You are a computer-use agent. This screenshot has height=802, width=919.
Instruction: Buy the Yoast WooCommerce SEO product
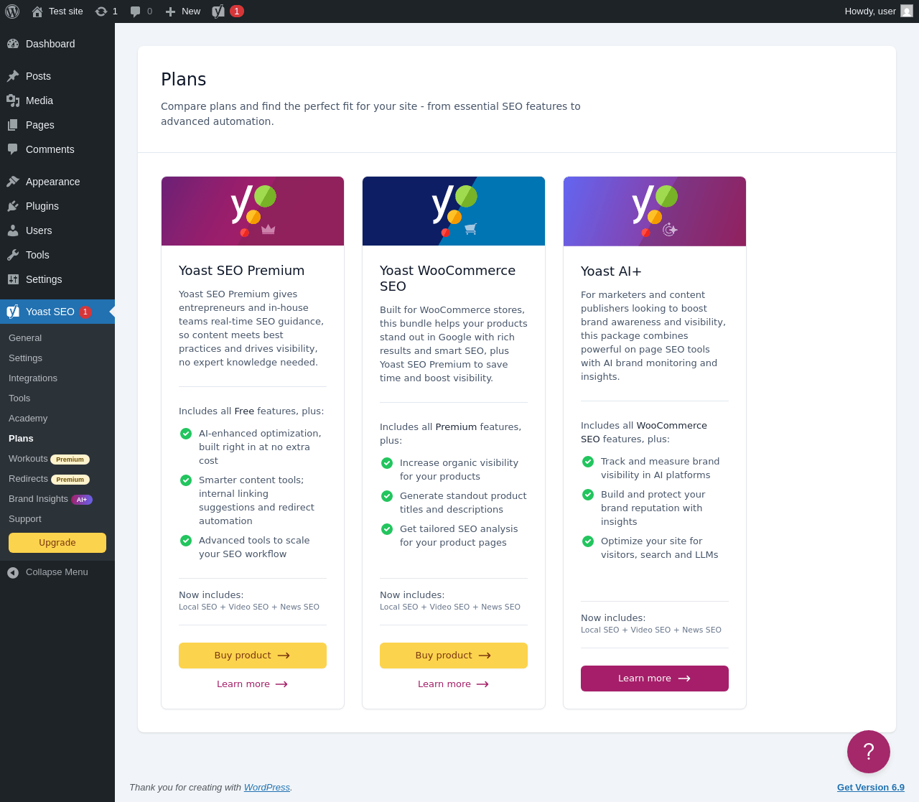[x=454, y=656]
